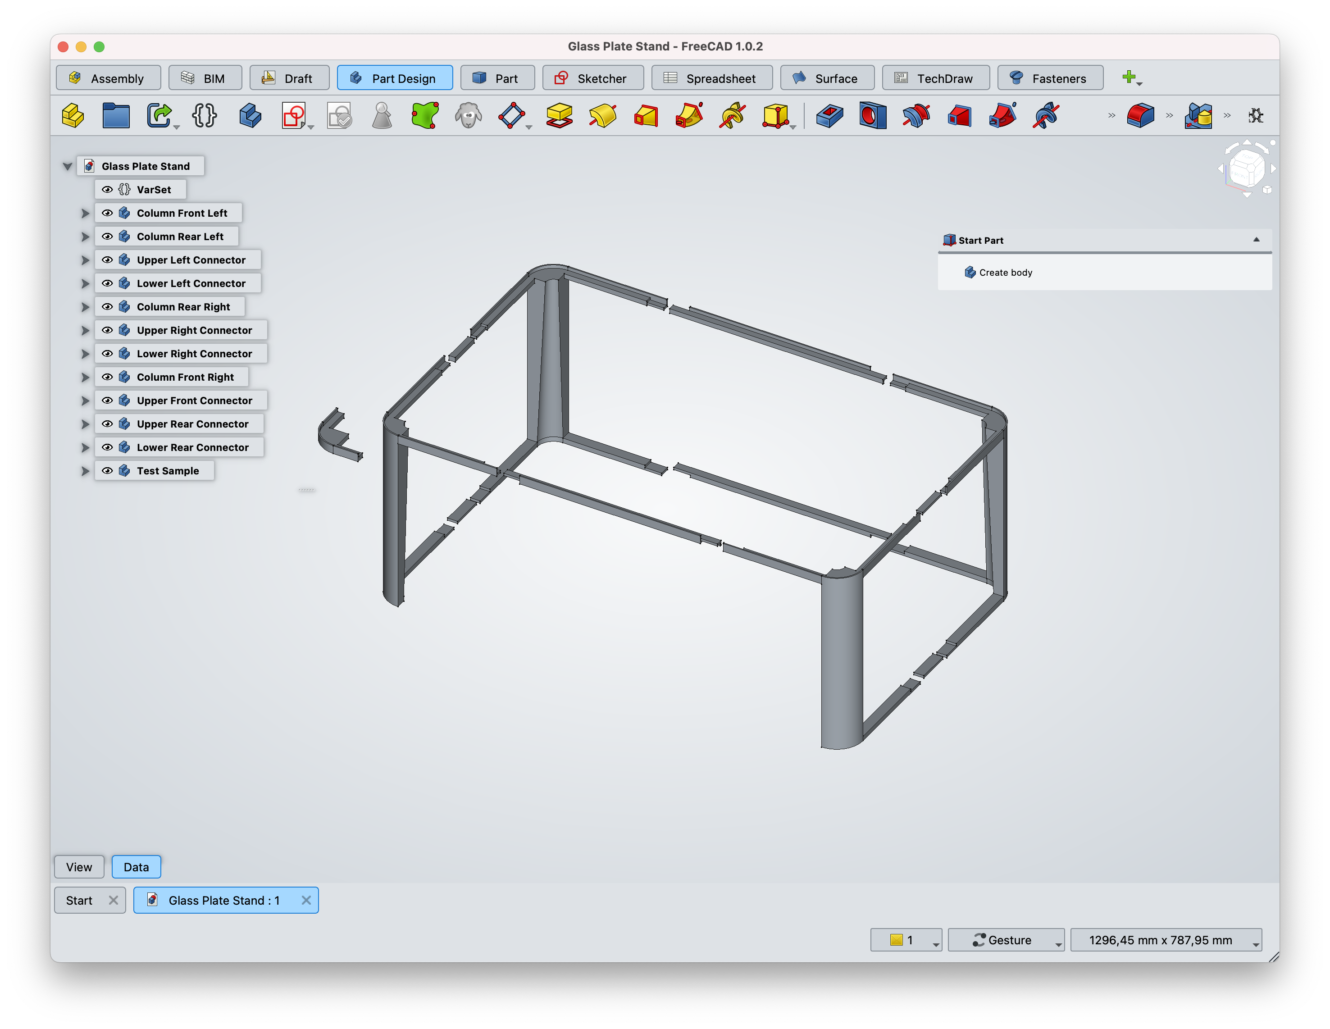Toggle visibility of Upper Right Connector
This screenshot has width=1330, height=1029.
coord(107,330)
